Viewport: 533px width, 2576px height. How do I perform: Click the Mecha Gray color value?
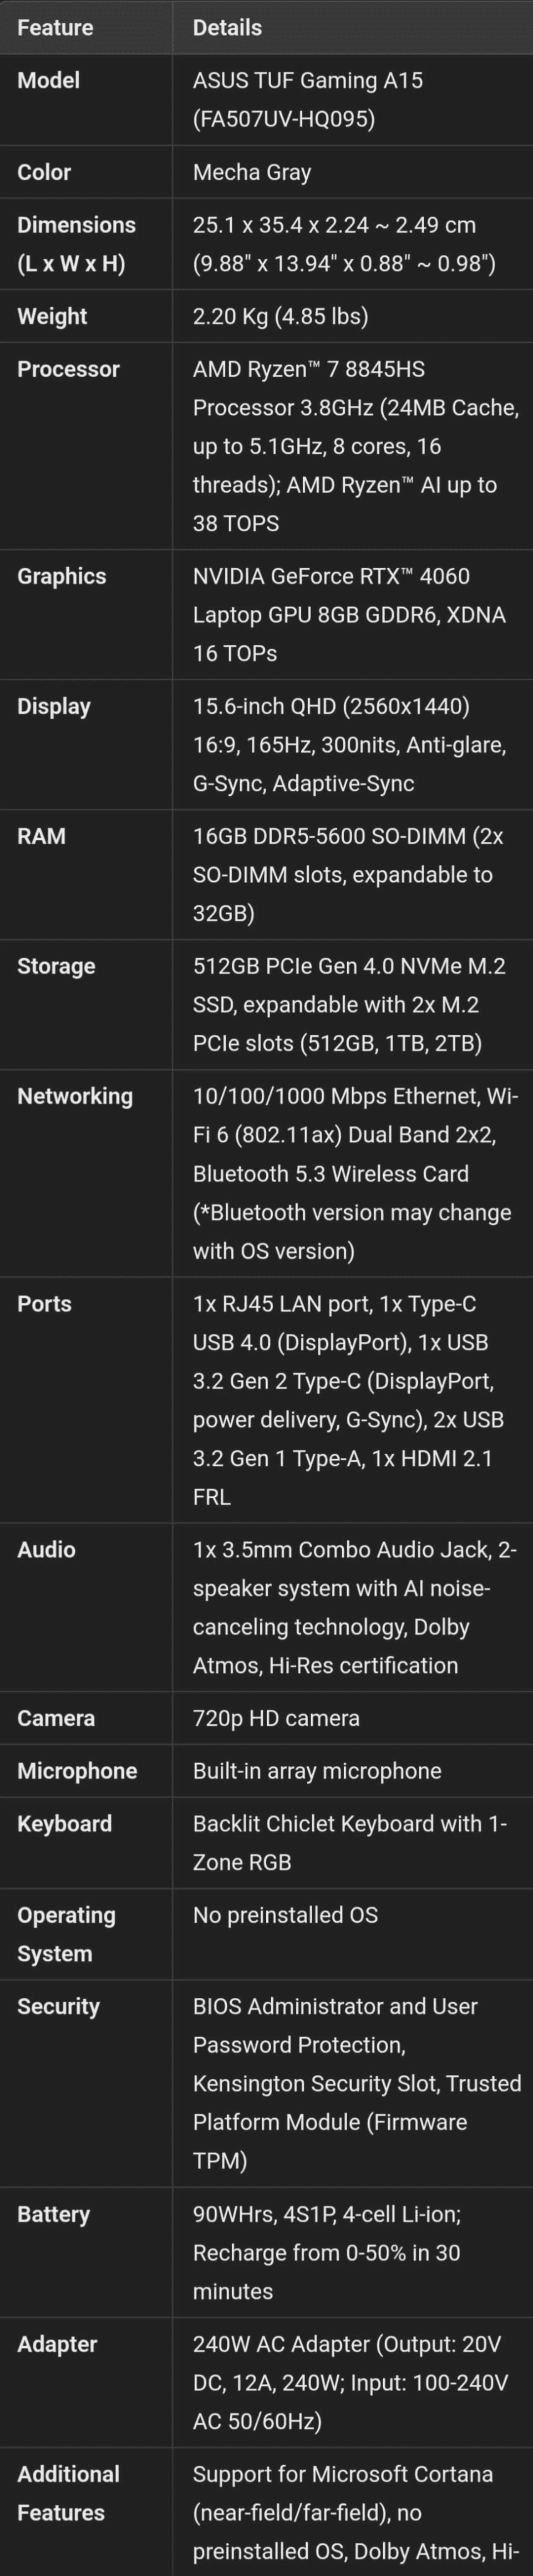[x=252, y=172]
